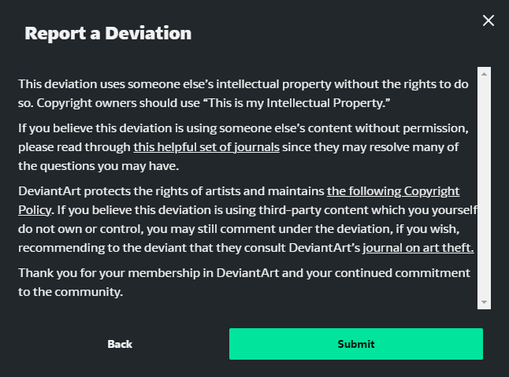Screen dimensions: 509x377
Task: Click the scrollbar up arrow
Action: [x=485, y=74]
